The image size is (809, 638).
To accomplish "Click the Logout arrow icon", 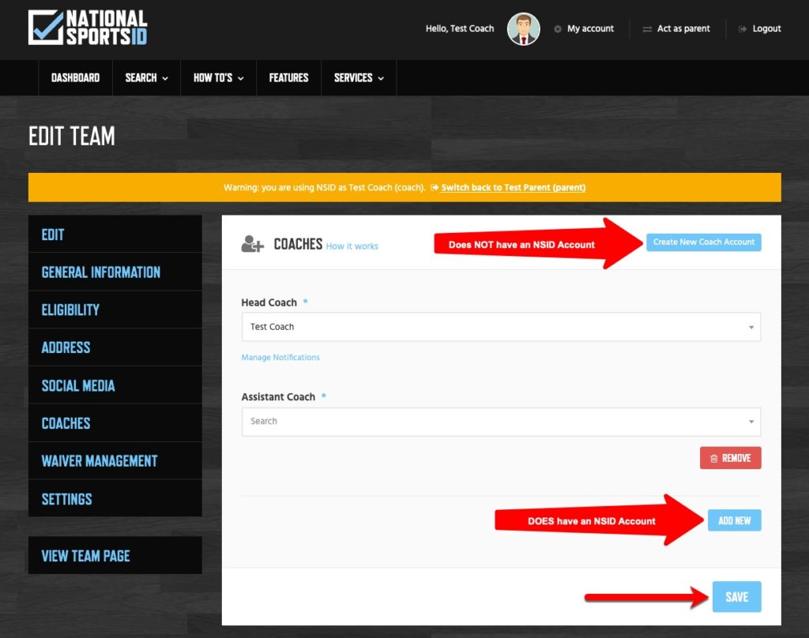I will [743, 29].
